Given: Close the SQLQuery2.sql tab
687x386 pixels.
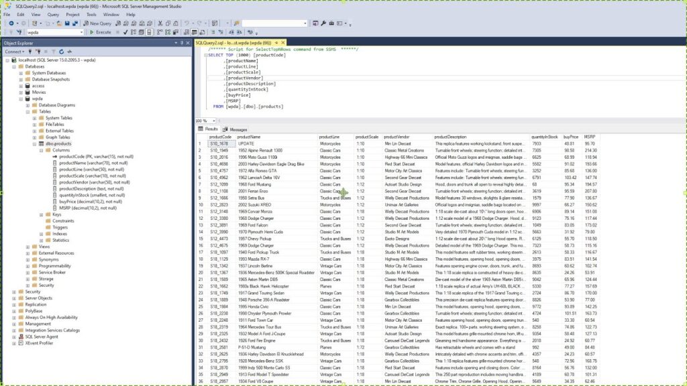Looking at the screenshot, I should [283, 43].
